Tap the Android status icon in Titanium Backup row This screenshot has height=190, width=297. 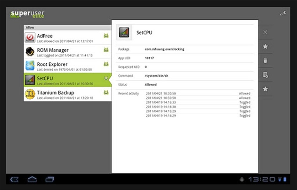(106, 92)
